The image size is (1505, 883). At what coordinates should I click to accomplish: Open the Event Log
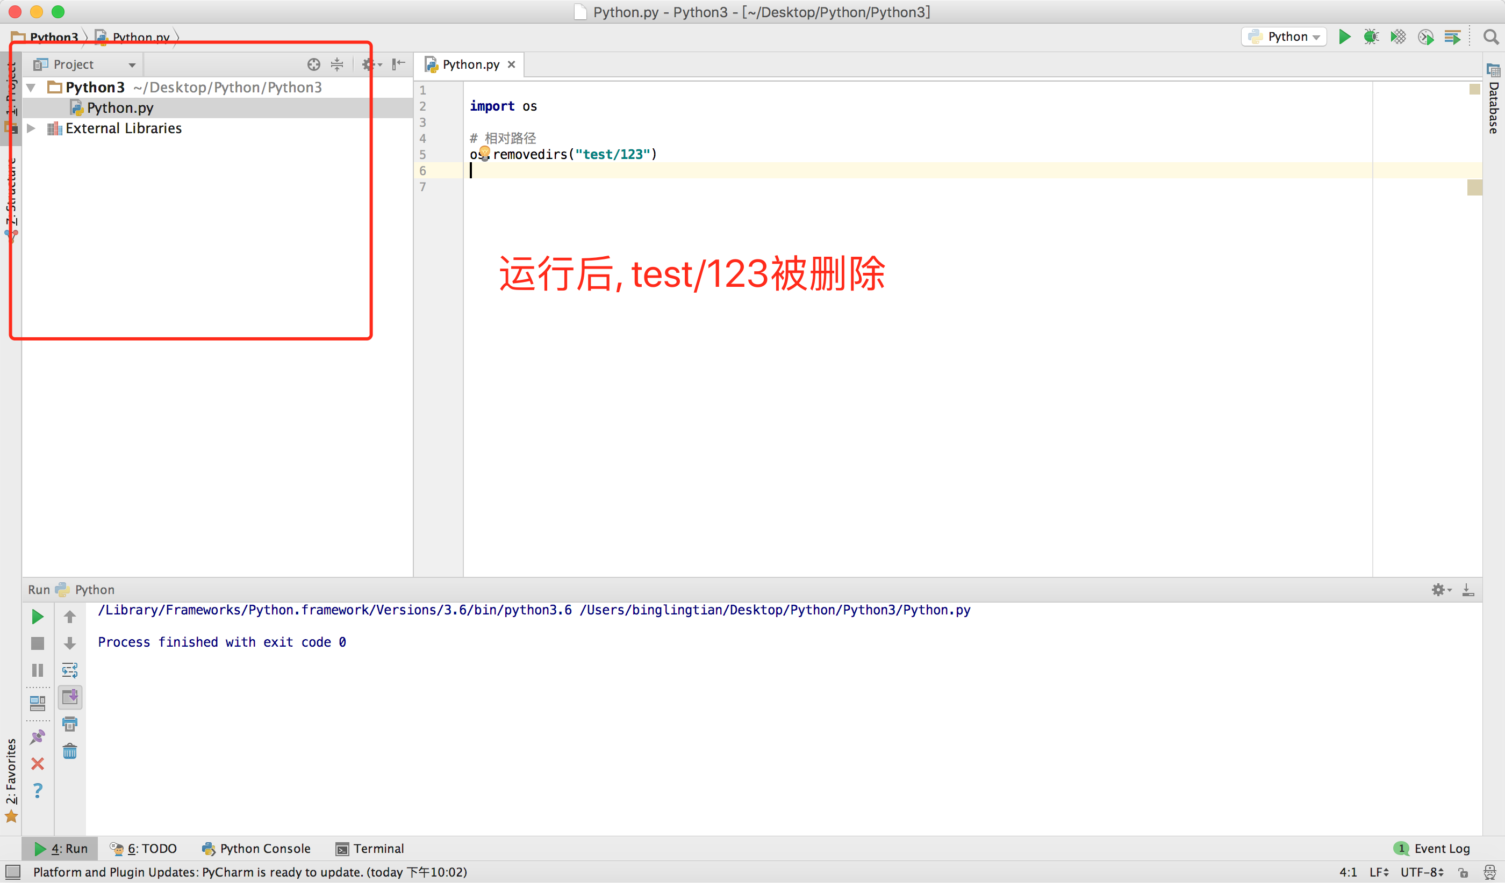point(1433,849)
